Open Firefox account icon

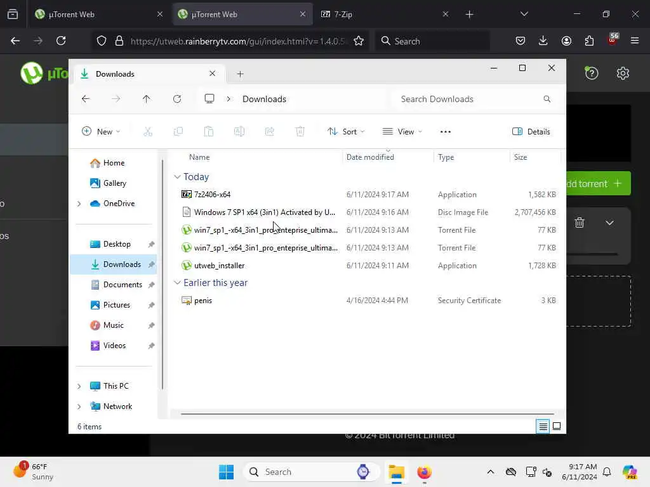(566, 41)
